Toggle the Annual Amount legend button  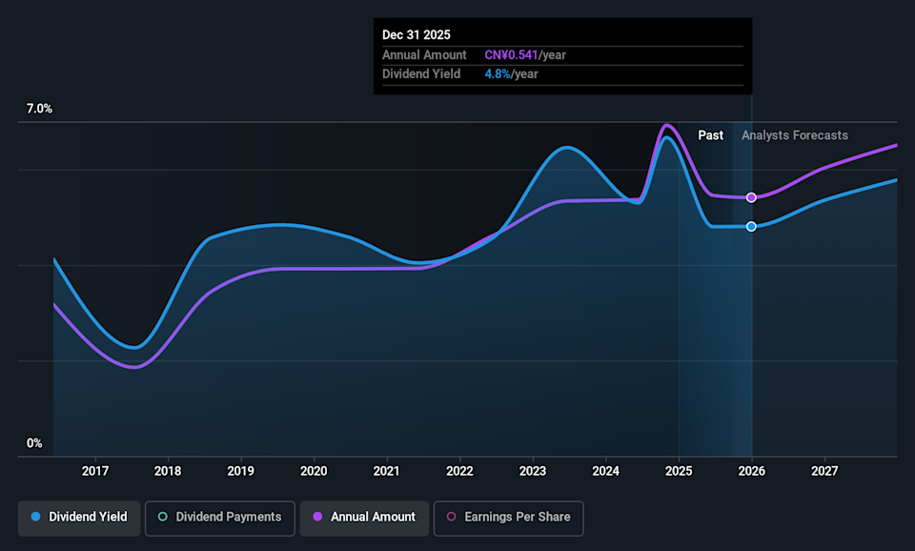(x=364, y=518)
